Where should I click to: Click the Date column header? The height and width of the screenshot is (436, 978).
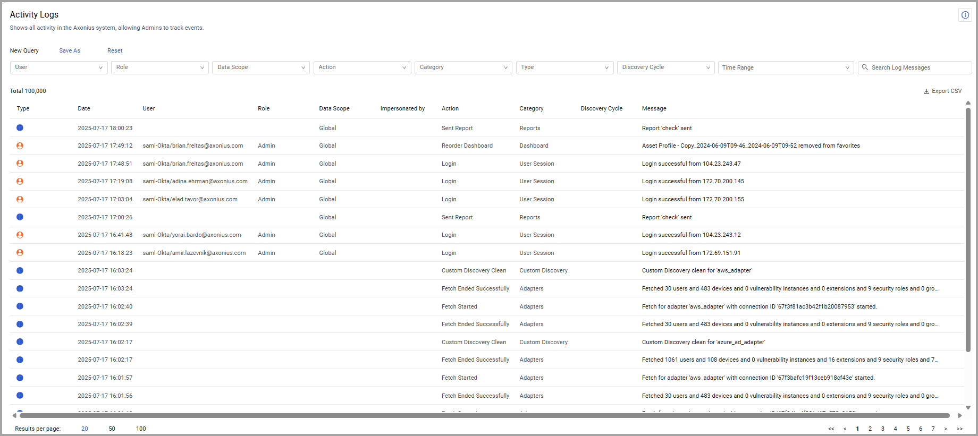(84, 108)
